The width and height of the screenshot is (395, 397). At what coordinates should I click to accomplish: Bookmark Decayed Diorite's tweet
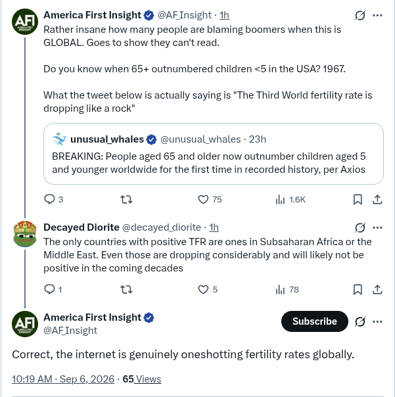[358, 289]
